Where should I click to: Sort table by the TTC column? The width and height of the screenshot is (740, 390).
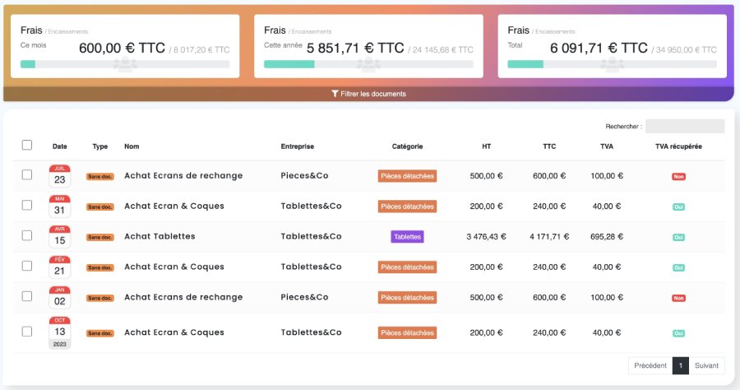click(549, 146)
